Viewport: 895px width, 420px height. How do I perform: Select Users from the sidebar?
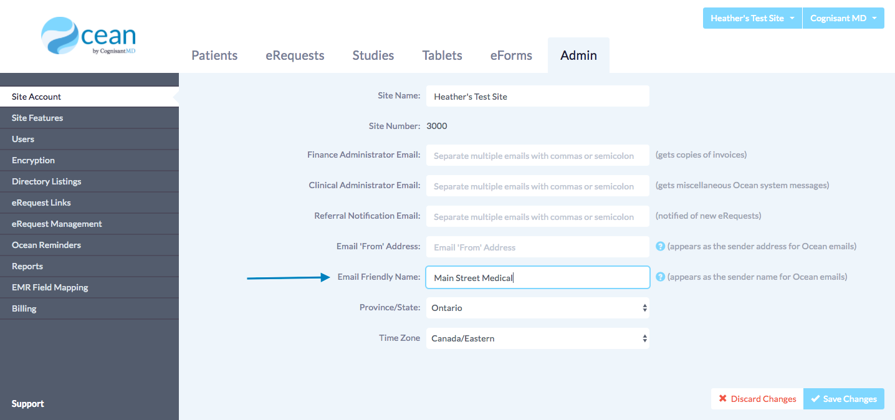[23, 139]
